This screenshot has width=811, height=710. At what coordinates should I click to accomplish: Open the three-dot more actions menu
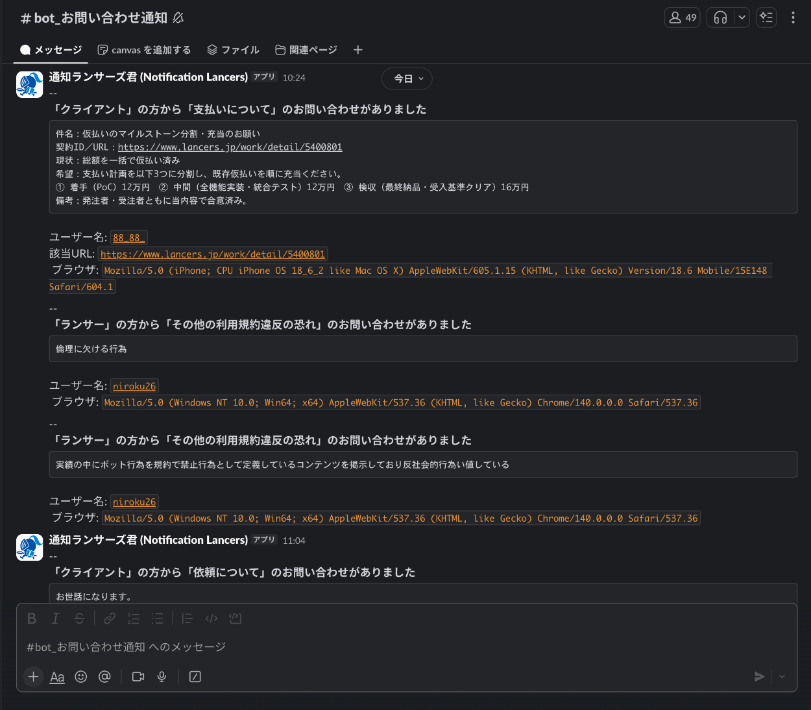(793, 18)
